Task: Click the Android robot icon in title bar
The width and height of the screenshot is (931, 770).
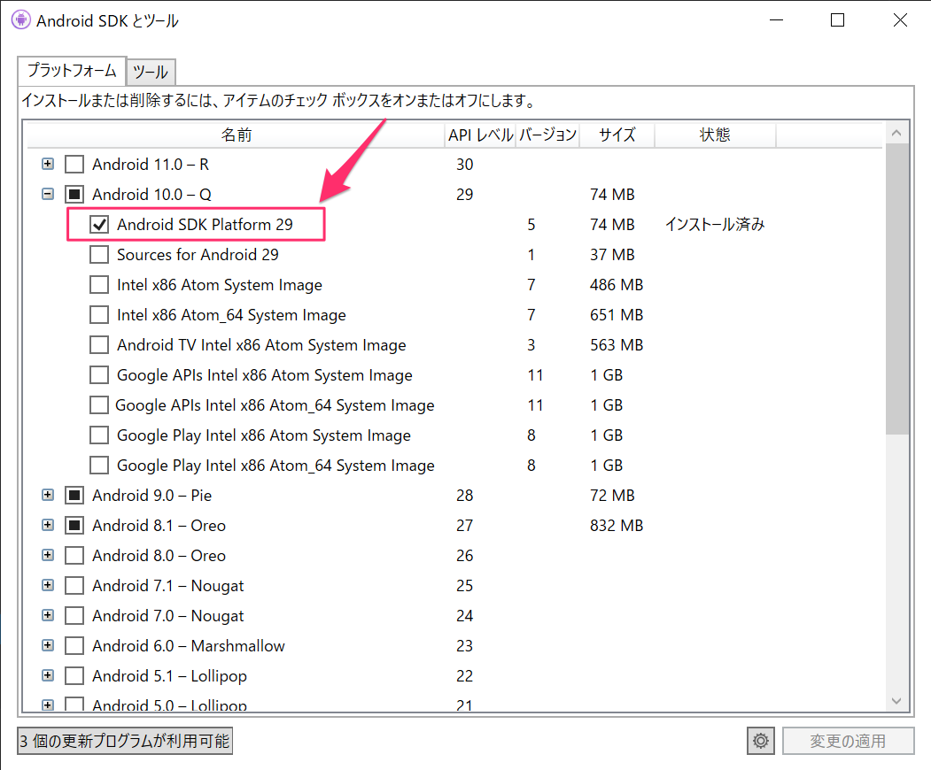Action: click(20, 20)
